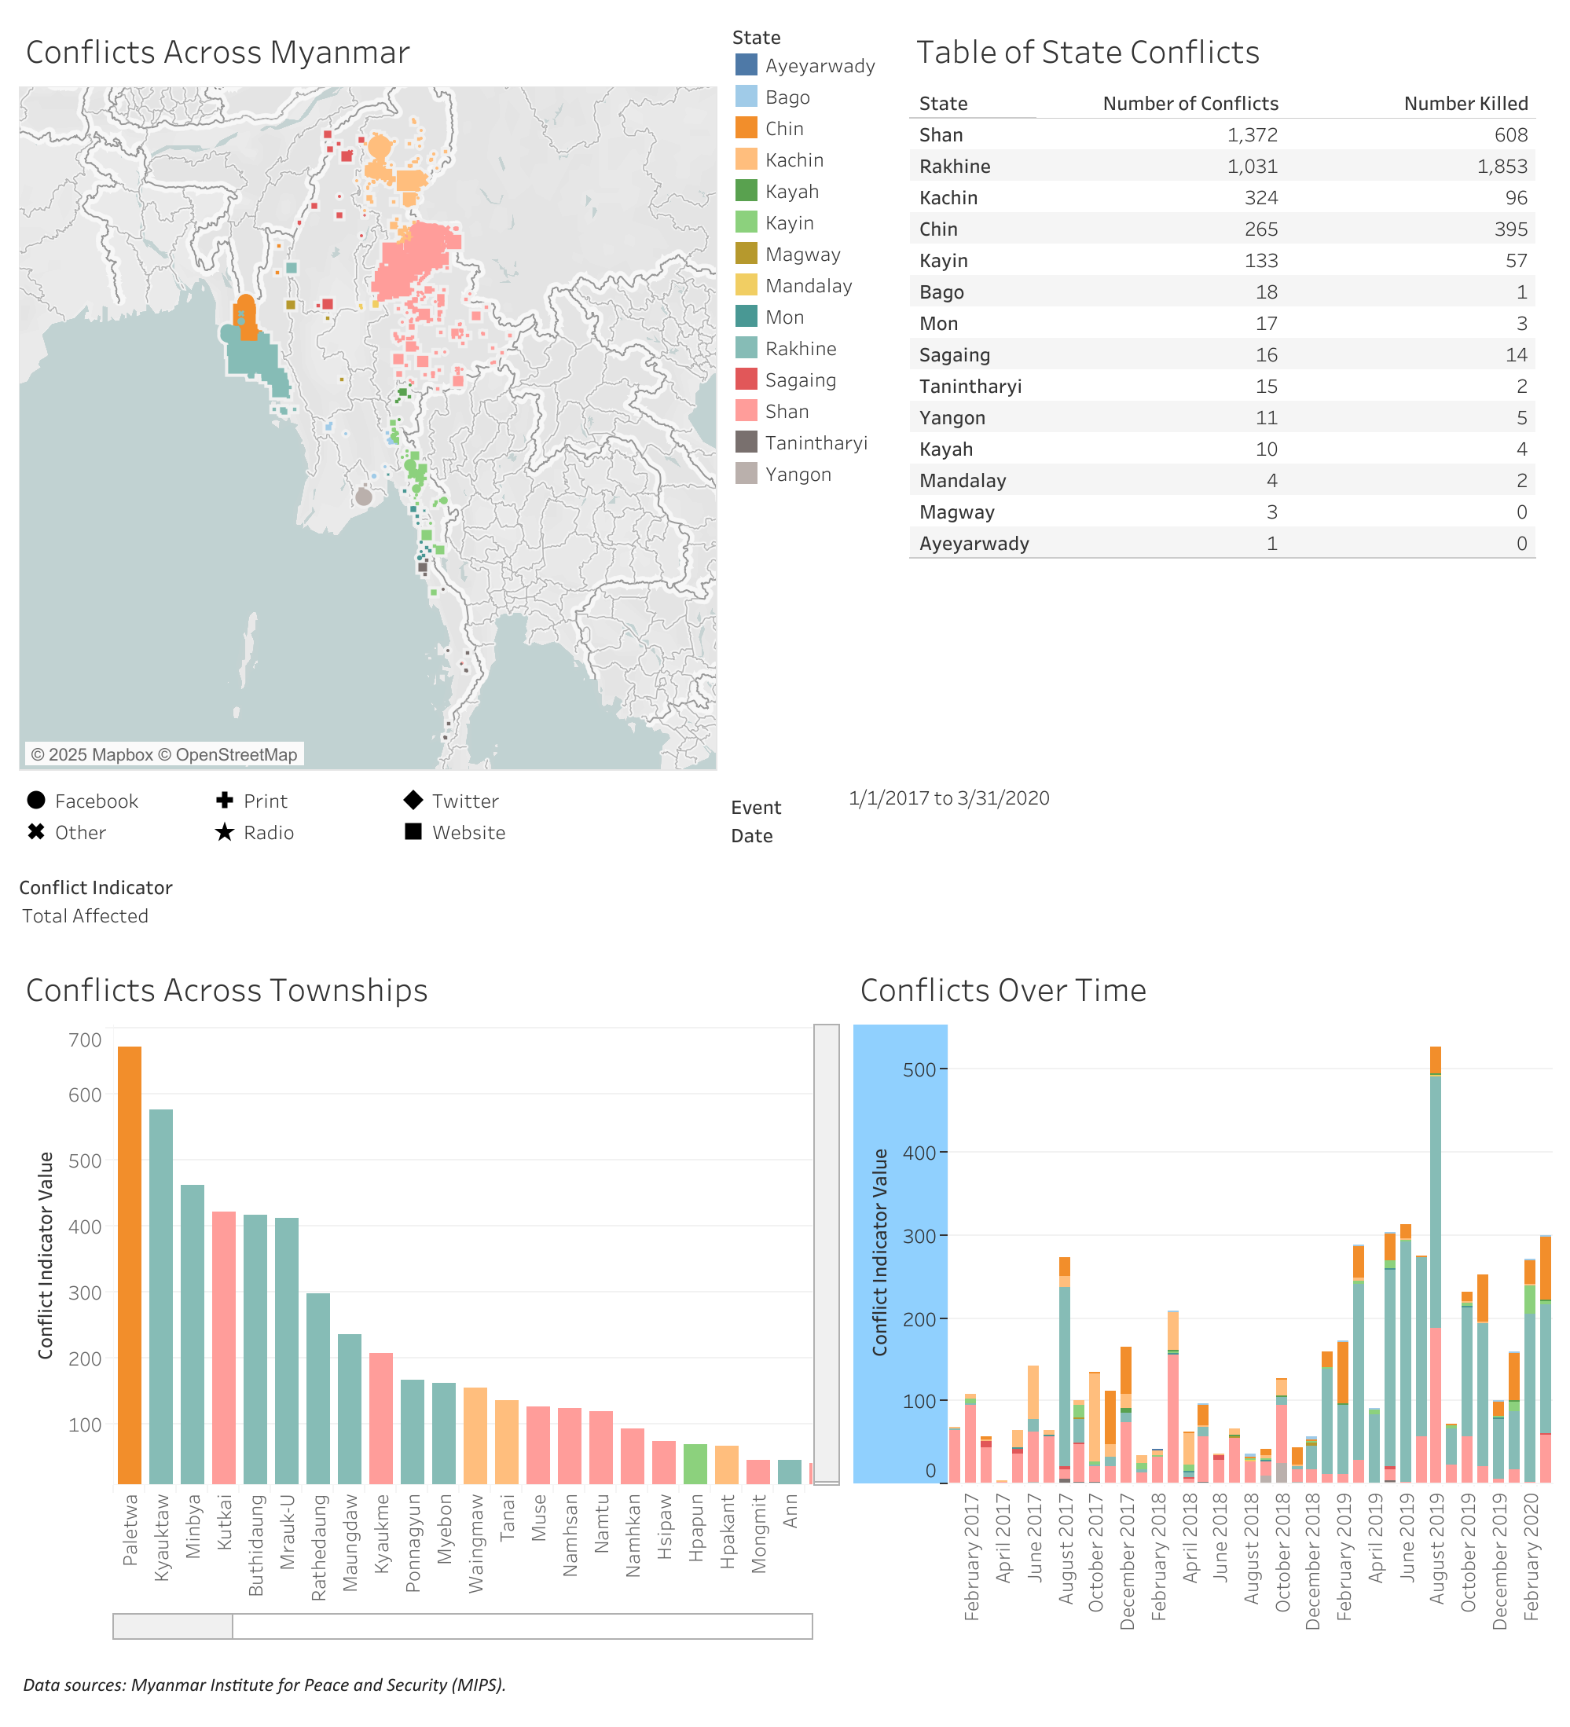The width and height of the screenshot is (1570, 1727).
Task: Sort by Number of Conflicts column header
Action: click(1190, 104)
